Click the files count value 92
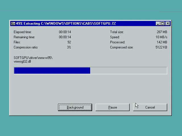The width and height of the screenshot is (182, 136). click(69, 42)
